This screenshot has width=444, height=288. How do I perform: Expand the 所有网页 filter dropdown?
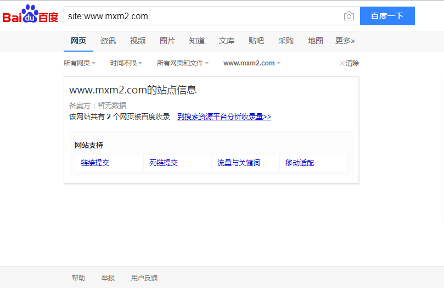80,63
